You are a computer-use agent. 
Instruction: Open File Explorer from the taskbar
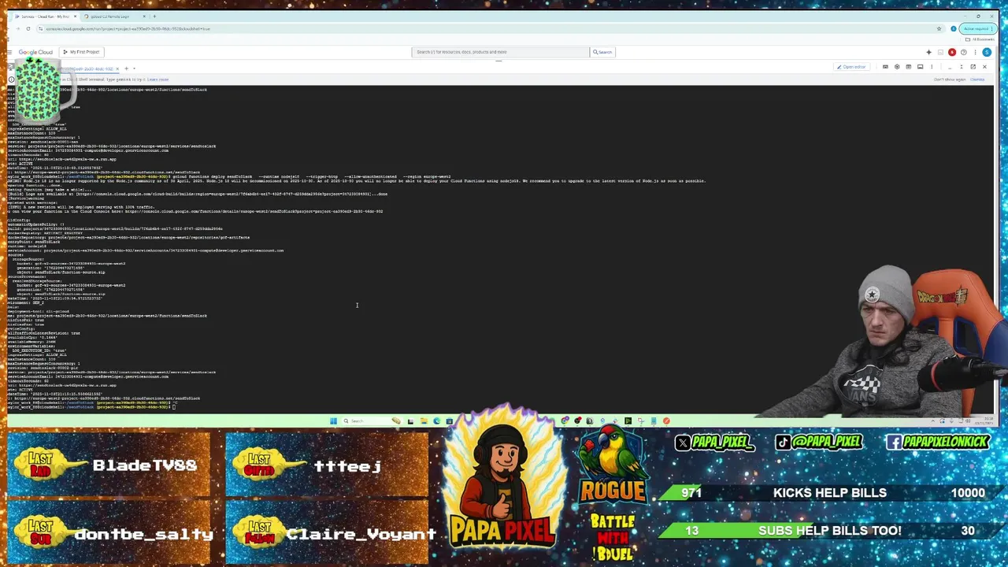pyautogui.click(x=424, y=421)
